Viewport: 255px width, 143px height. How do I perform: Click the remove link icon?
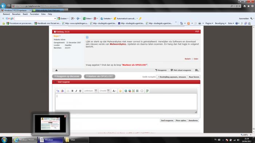coord(129,91)
